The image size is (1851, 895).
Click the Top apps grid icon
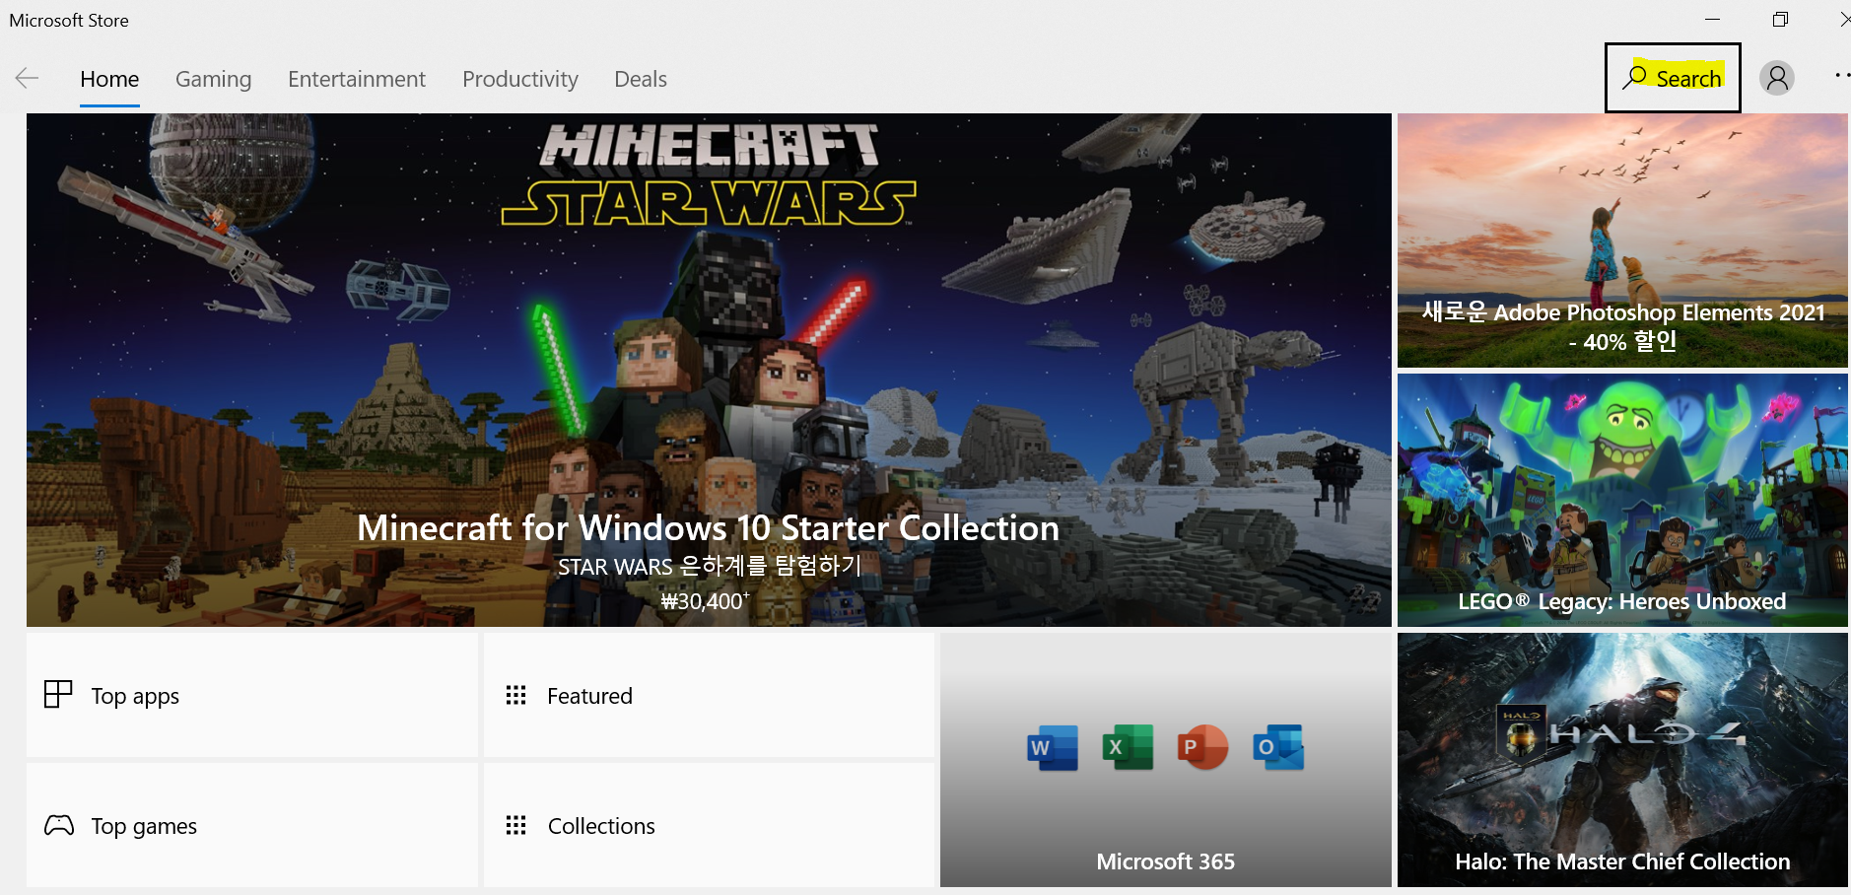[x=58, y=694]
